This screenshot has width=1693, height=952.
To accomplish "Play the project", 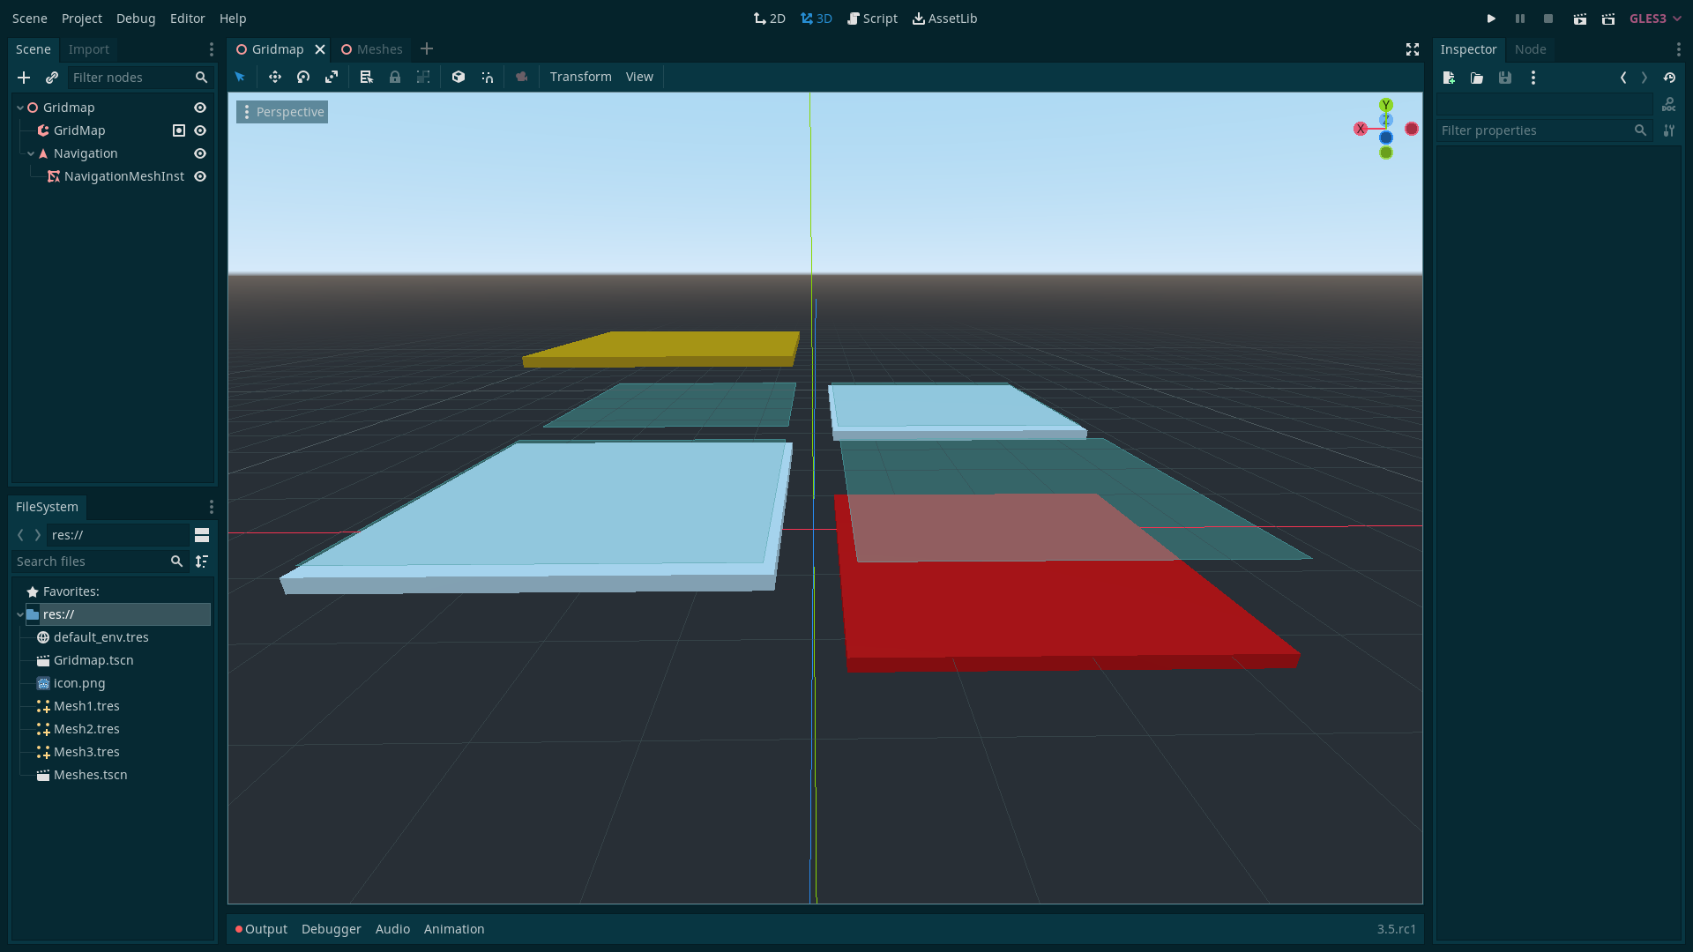I will click(1492, 18).
